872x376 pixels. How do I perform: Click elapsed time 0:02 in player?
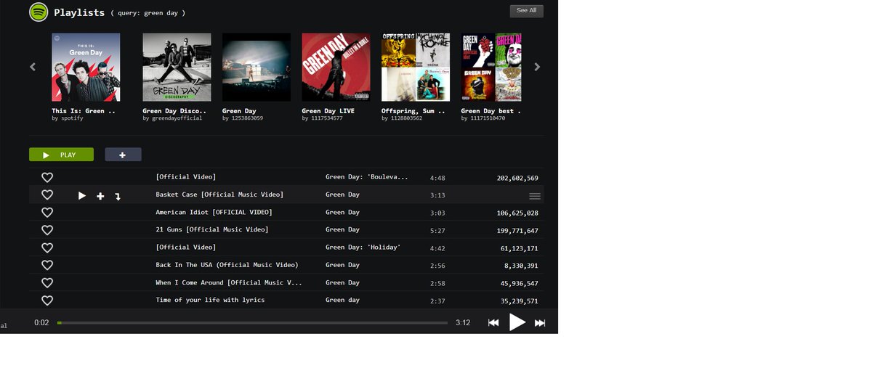[x=41, y=322]
